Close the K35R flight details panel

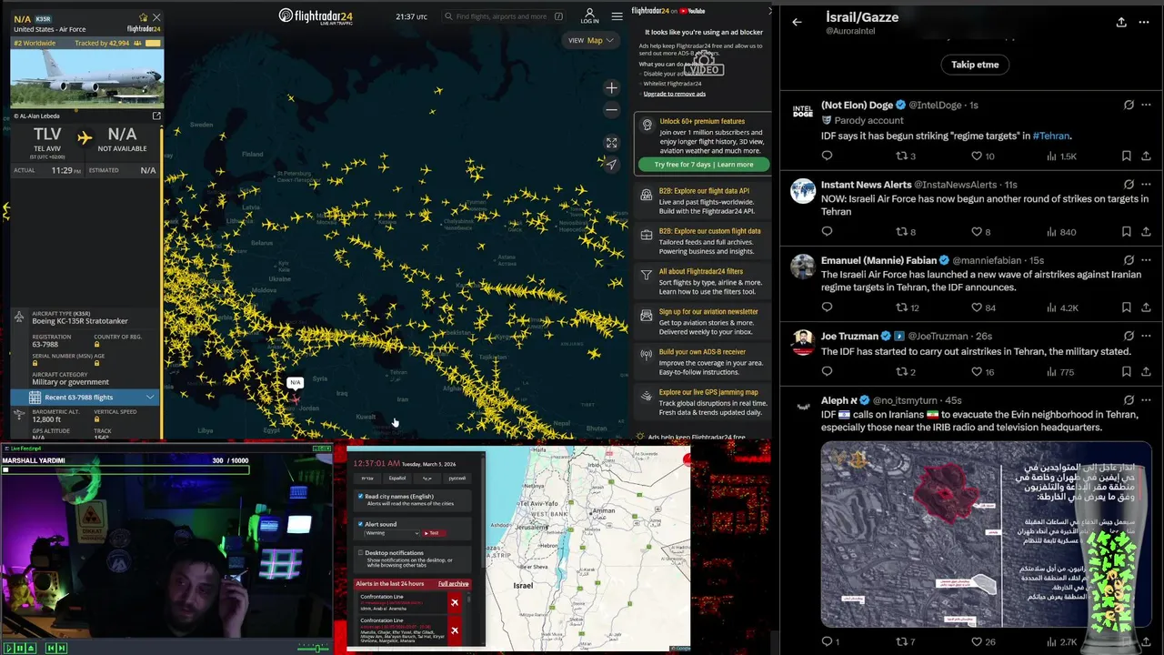pyautogui.click(x=156, y=18)
